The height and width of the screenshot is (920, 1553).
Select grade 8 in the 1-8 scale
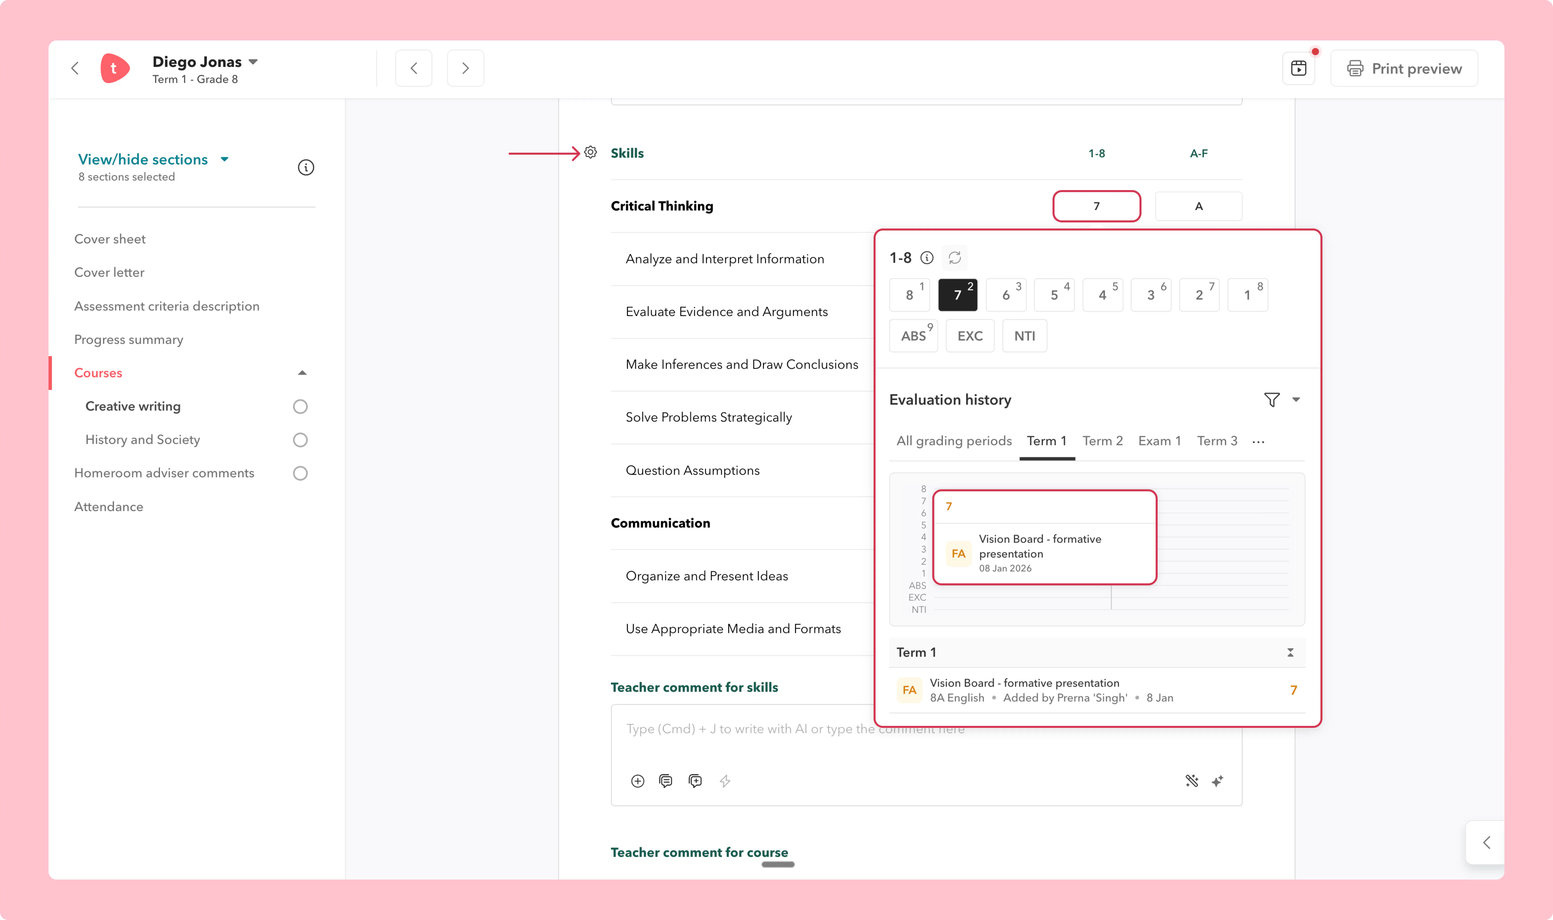pos(909,295)
